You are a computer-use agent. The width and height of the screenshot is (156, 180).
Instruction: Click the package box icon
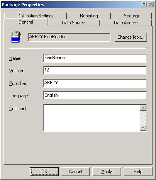(x=16, y=37)
